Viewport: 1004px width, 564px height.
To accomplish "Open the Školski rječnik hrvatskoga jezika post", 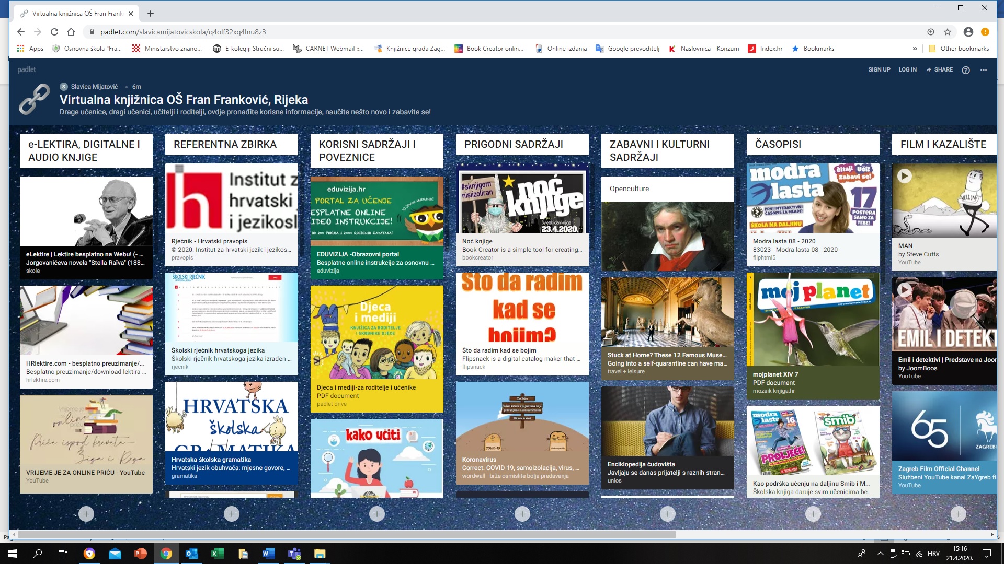I will (232, 324).
